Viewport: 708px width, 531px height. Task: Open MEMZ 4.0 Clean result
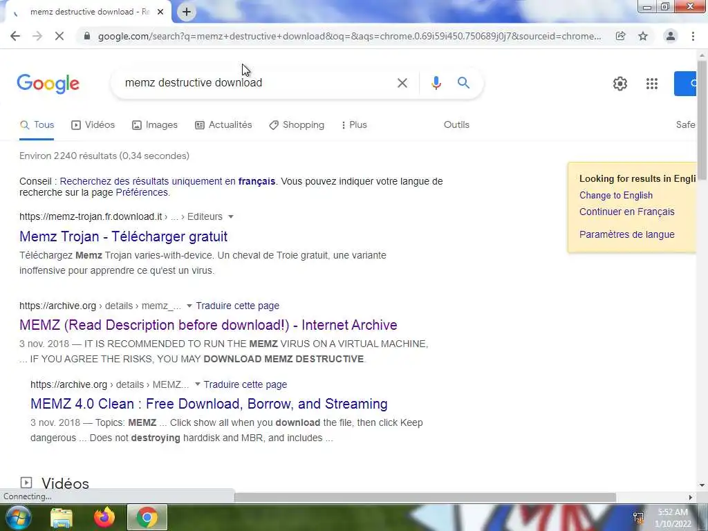pyautogui.click(x=209, y=404)
